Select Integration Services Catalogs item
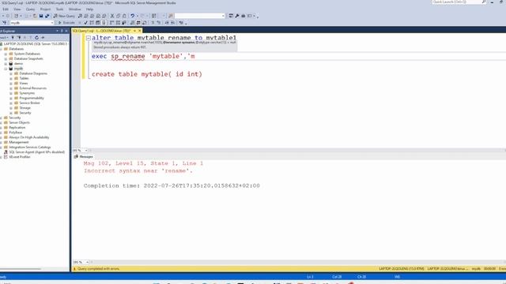This screenshot has width=506, height=284. 30,148
